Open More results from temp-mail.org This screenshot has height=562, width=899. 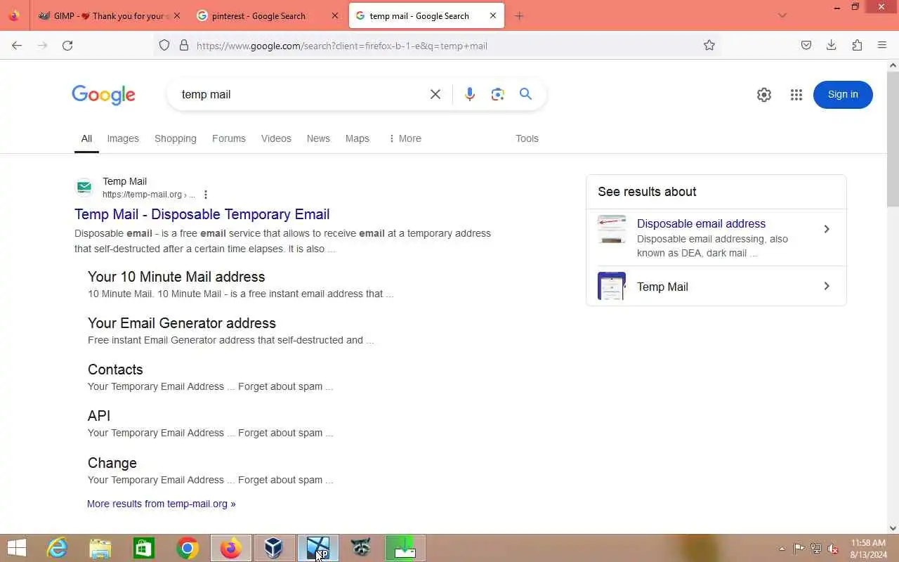click(x=162, y=504)
